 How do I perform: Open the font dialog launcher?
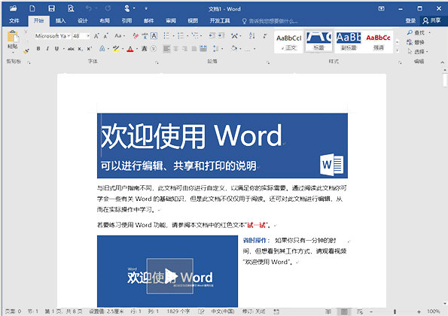point(157,62)
